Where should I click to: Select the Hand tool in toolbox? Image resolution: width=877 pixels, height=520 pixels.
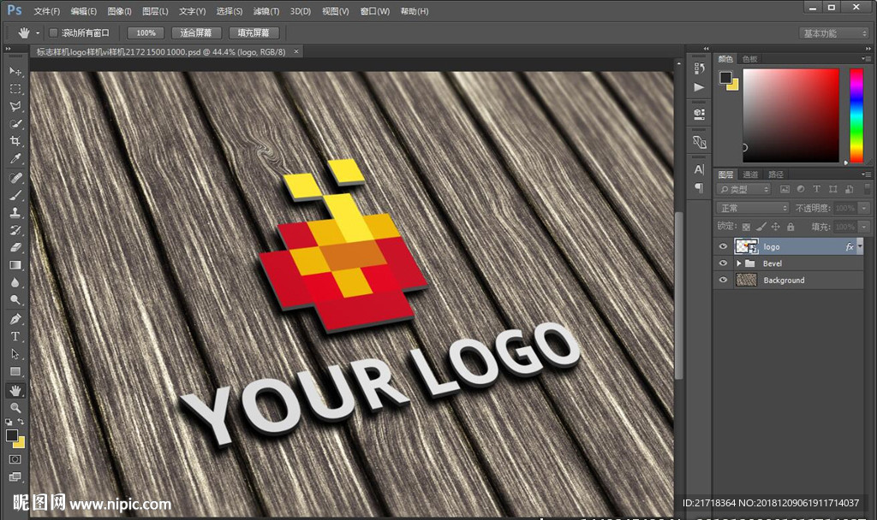(15, 390)
